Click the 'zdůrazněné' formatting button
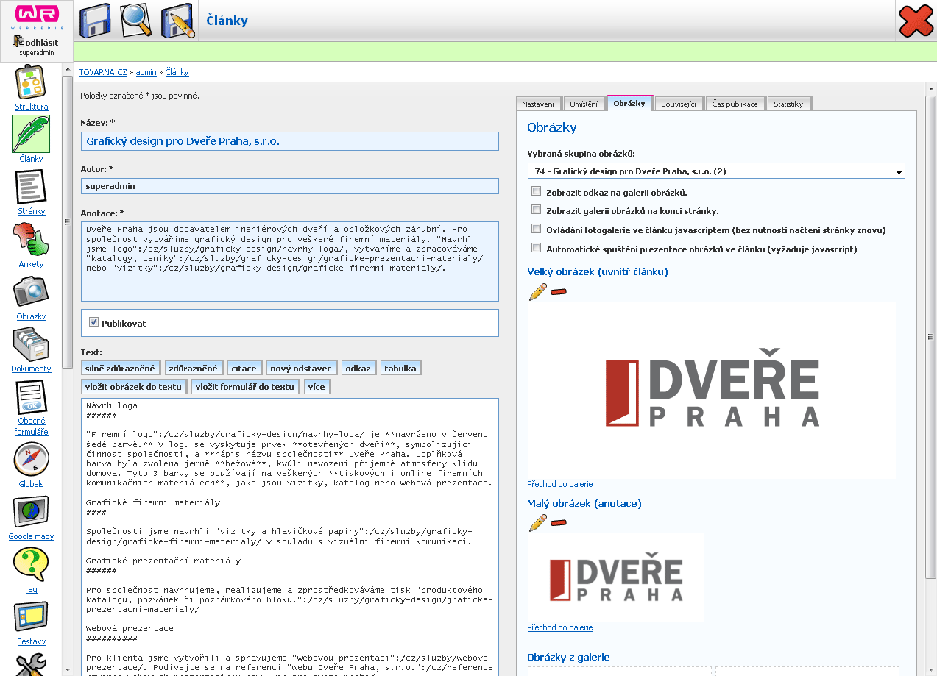The width and height of the screenshot is (937, 676). (x=193, y=368)
